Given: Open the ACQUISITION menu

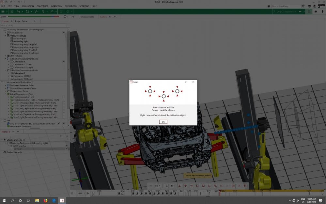Looking at the screenshot, I should [x=28, y=6].
